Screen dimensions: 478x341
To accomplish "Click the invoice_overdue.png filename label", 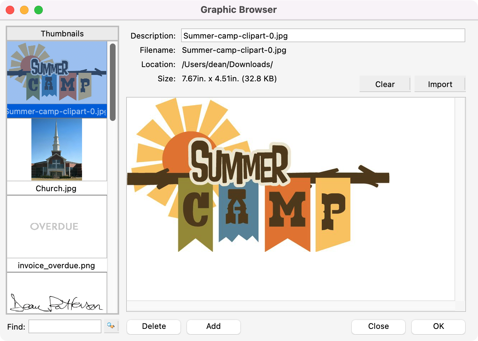I will pyautogui.click(x=56, y=265).
